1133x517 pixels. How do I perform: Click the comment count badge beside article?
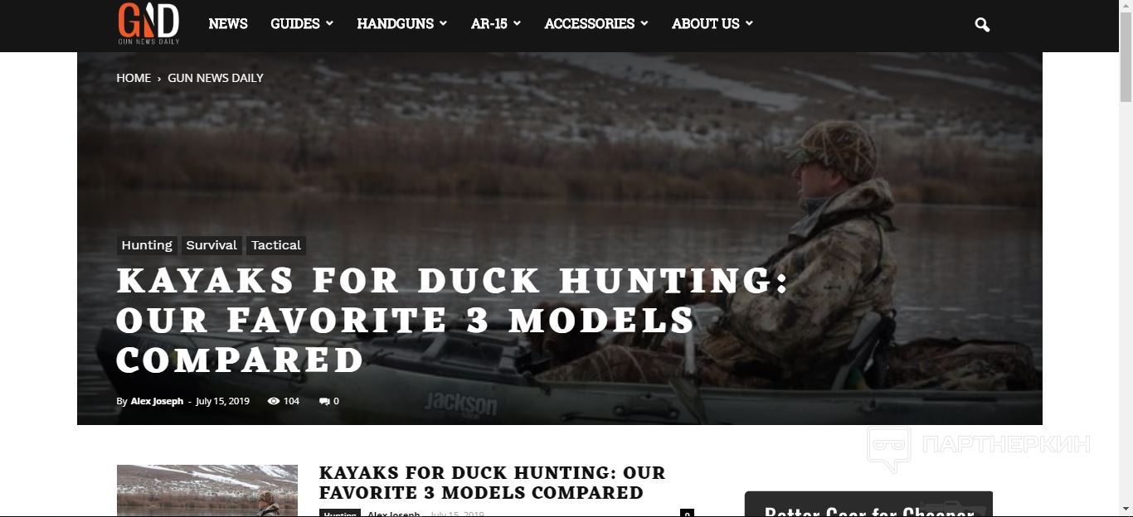(687, 514)
